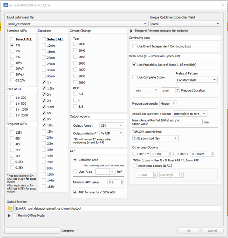The width and height of the screenshot is (228, 238).
Task: Enable the 2% Standard AEP checkbox
Action: click(x=13, y=51)
